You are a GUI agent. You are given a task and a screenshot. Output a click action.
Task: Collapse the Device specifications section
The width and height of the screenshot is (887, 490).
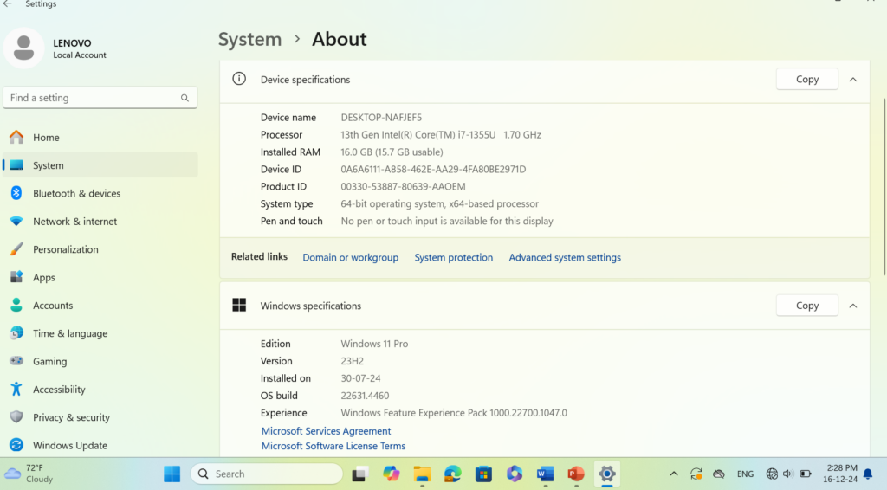click(x=853, y=80)
